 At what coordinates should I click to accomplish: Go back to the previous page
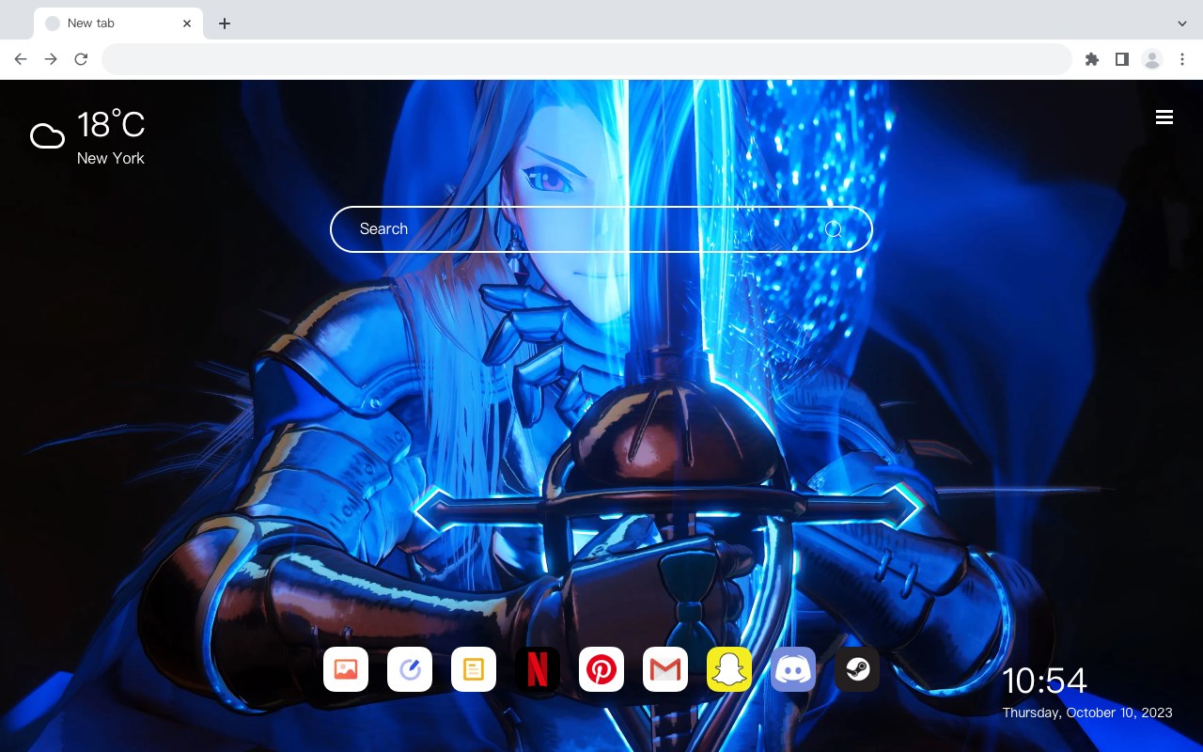pos(21,59)
